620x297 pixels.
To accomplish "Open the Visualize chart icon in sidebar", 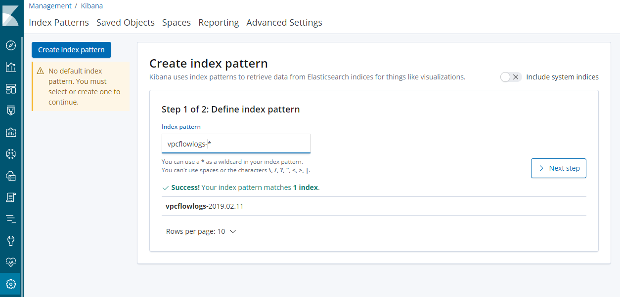I will [11, 67].
